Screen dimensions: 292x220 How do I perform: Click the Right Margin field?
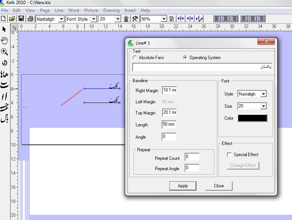[x=169, y=90]
